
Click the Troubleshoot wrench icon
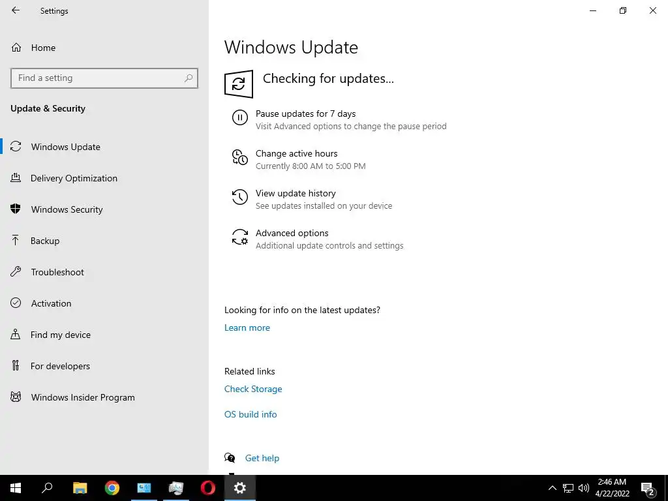coord(16,271)
